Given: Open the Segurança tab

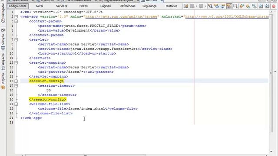Looking at the screenshot, I should click(x=149, y=6).
